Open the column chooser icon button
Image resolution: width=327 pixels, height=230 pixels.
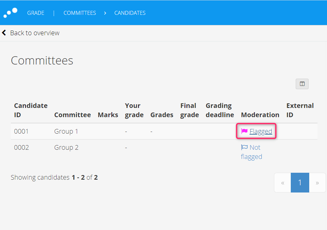[302, 84]
